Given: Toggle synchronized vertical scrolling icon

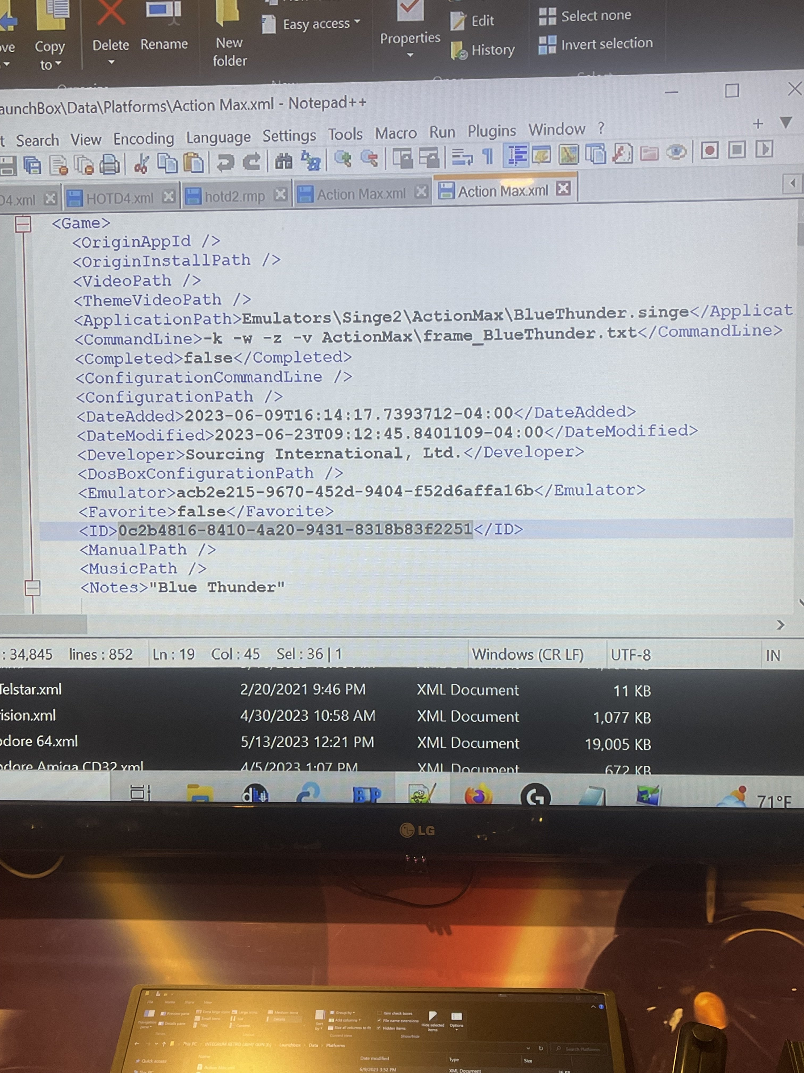Looking at the screenshot, I should pyautogui.click(x=402, y=158).
